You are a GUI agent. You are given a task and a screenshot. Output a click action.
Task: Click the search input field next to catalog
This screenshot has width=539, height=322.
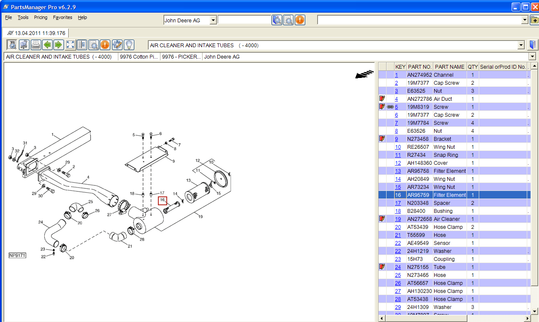coord(244,20)
